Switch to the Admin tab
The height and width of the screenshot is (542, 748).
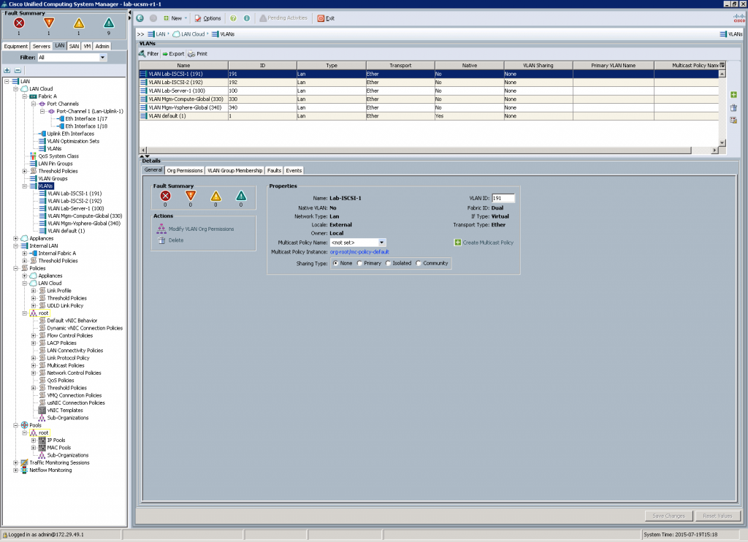click(102, 46)
